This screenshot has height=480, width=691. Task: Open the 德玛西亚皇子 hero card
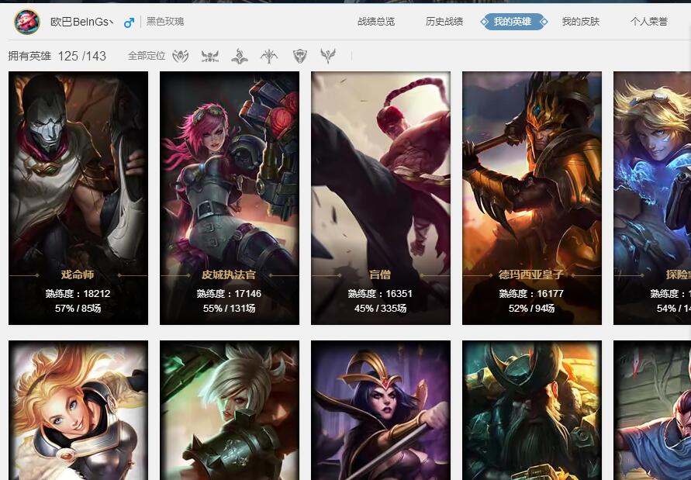pos(532,198)
